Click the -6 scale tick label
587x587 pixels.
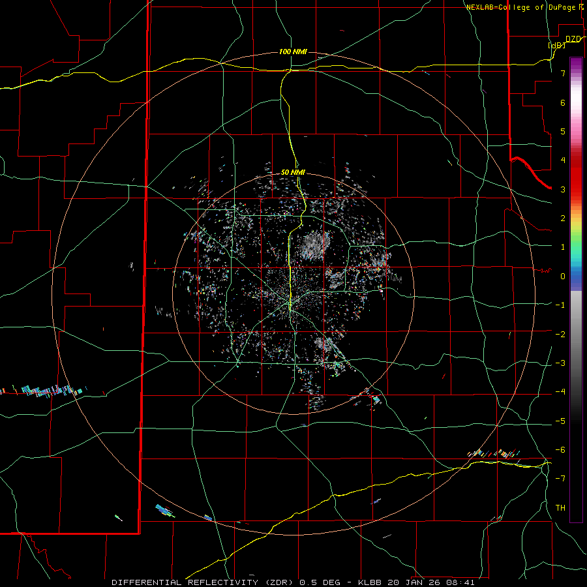560,450
